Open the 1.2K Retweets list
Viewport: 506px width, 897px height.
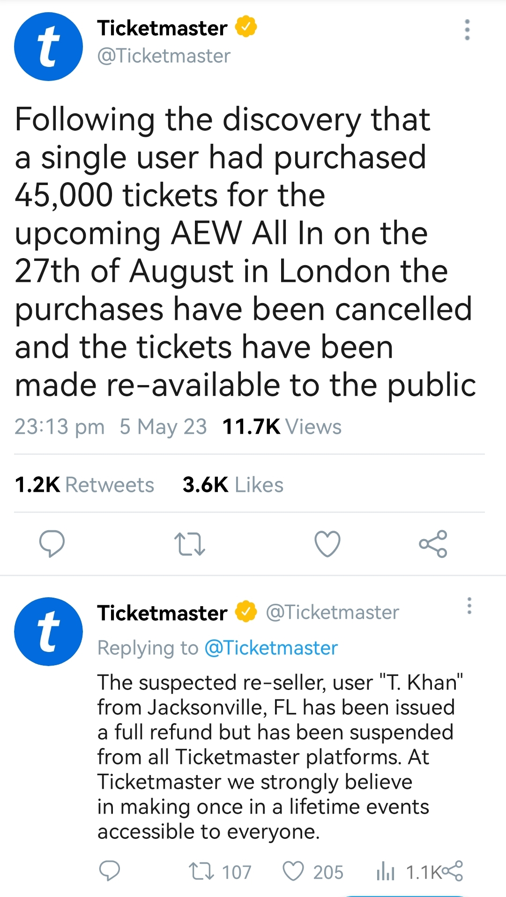[x=84, y=485]
